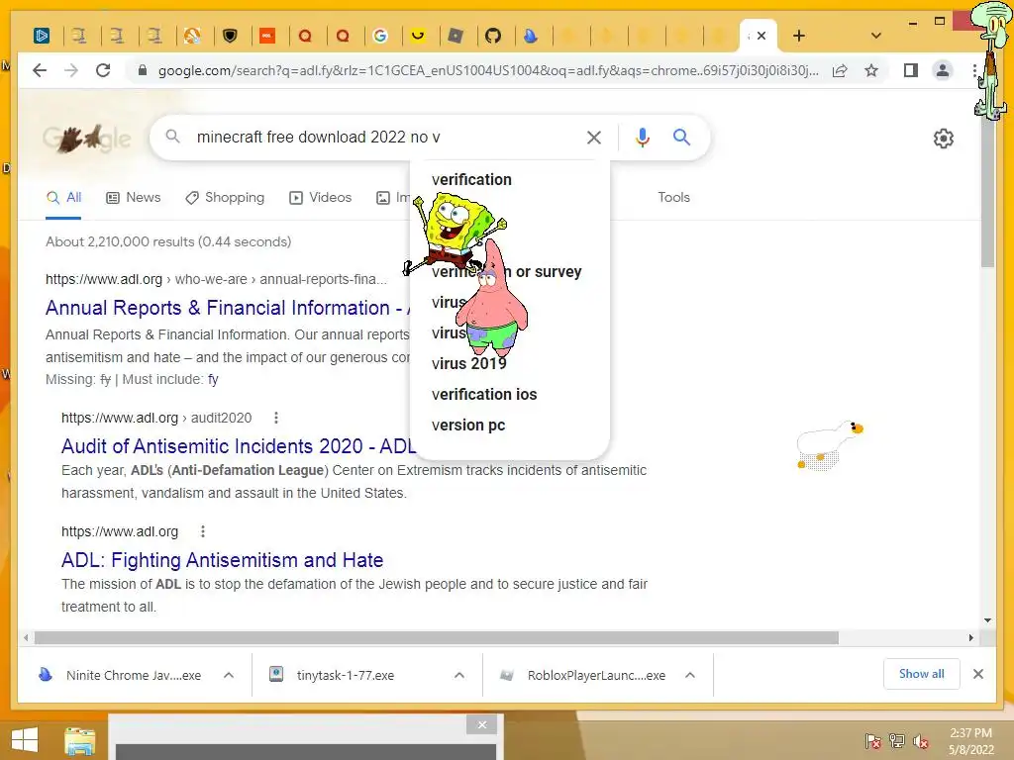Go forward in browser history
Viewport: 1014px width, 760px height.
pos(71,70)
